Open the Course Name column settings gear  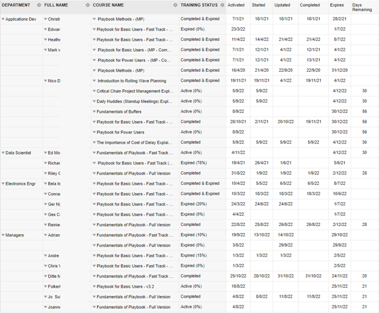175,5
